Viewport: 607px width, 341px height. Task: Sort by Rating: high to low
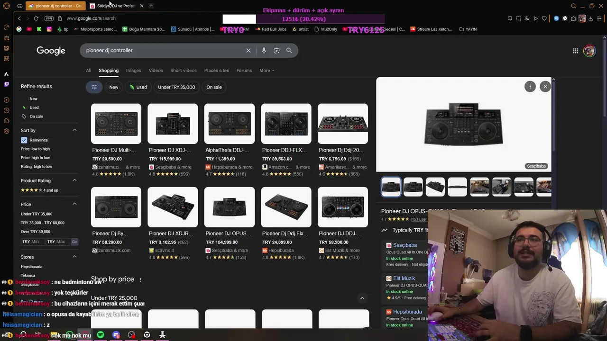37,167
